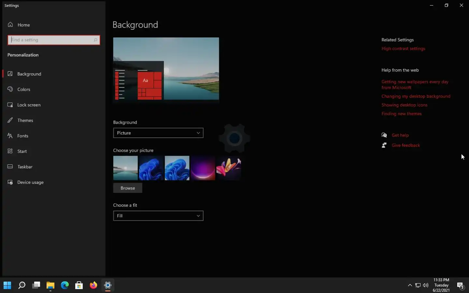Open Taskbar icon in sidebar
Image resolution: width=469 pixels, height=293 pixels.
coord(10,167)
